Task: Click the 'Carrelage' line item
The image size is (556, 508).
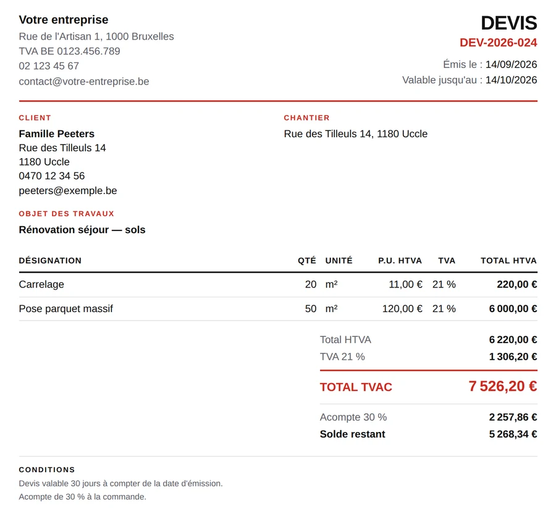Action: point(41,284)
